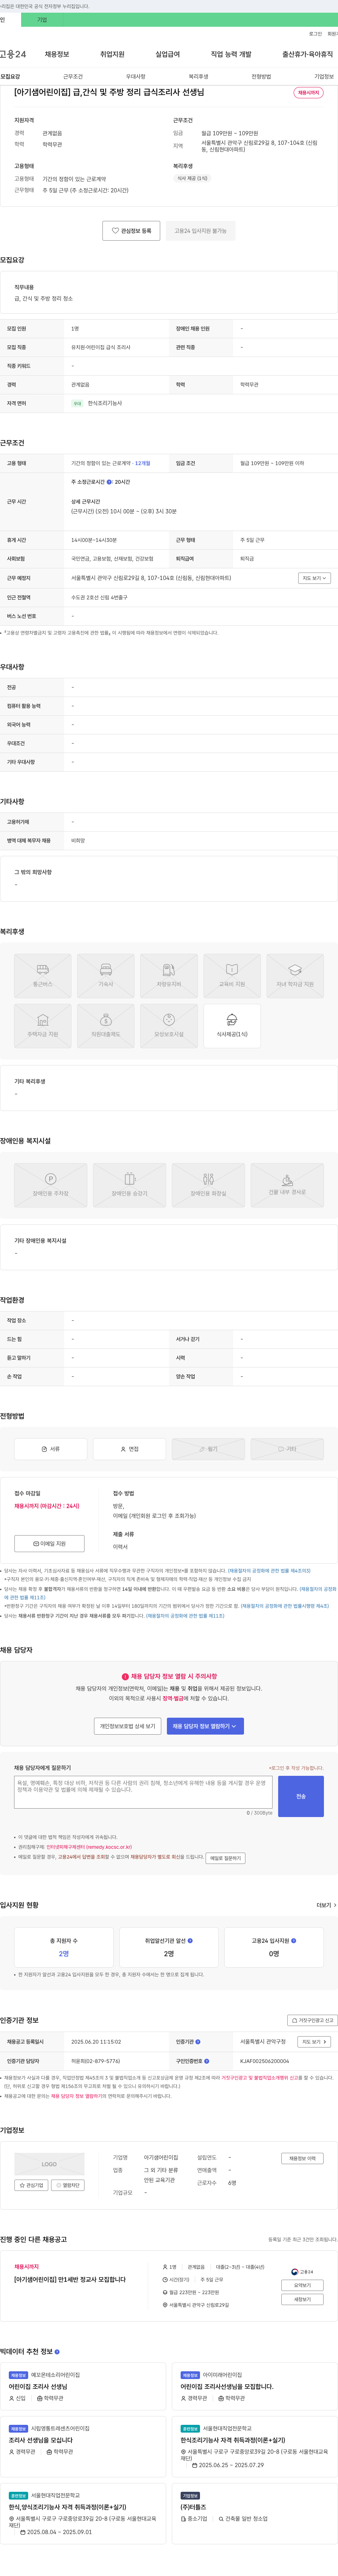Click the 장애인용 승강기 facility icon
Image resolution: width=338 pixels, height=2576 pixels.
(x=130, y=1185)
